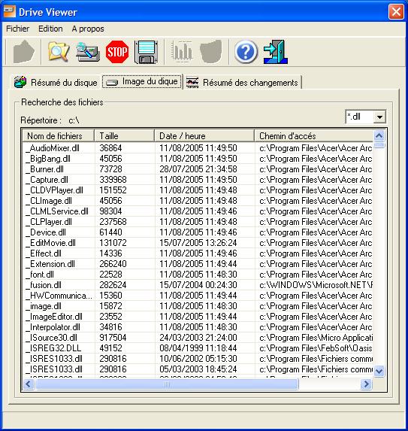Image resolution: width=408 pixels, height=431 pixels.
Task: Select the Image du dique tab
Action: click(x=142, y=81)
